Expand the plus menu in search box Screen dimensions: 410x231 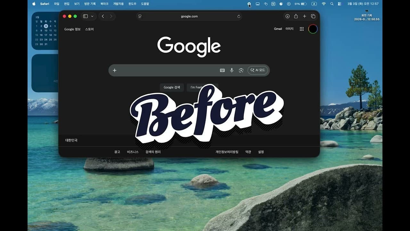115,70
